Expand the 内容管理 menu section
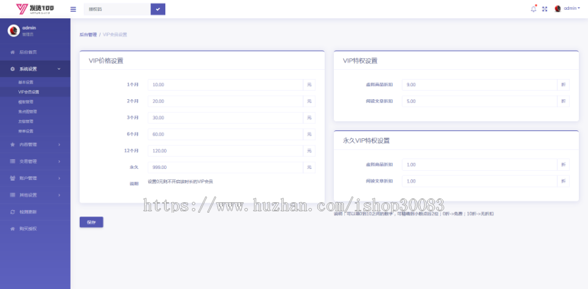 click(x=35, y=144)
